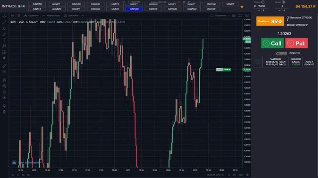Viewport: 318px width, 178px height.
Task: Open the chart Templates menu
Action: [x=71, y=15]
